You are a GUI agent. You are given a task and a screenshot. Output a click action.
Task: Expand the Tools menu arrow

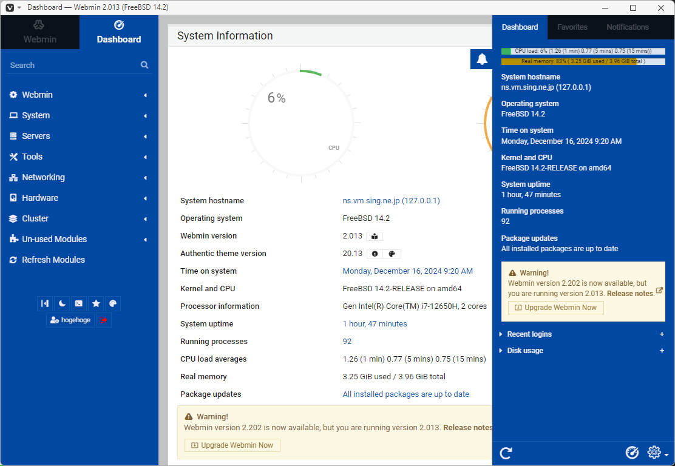146,157
